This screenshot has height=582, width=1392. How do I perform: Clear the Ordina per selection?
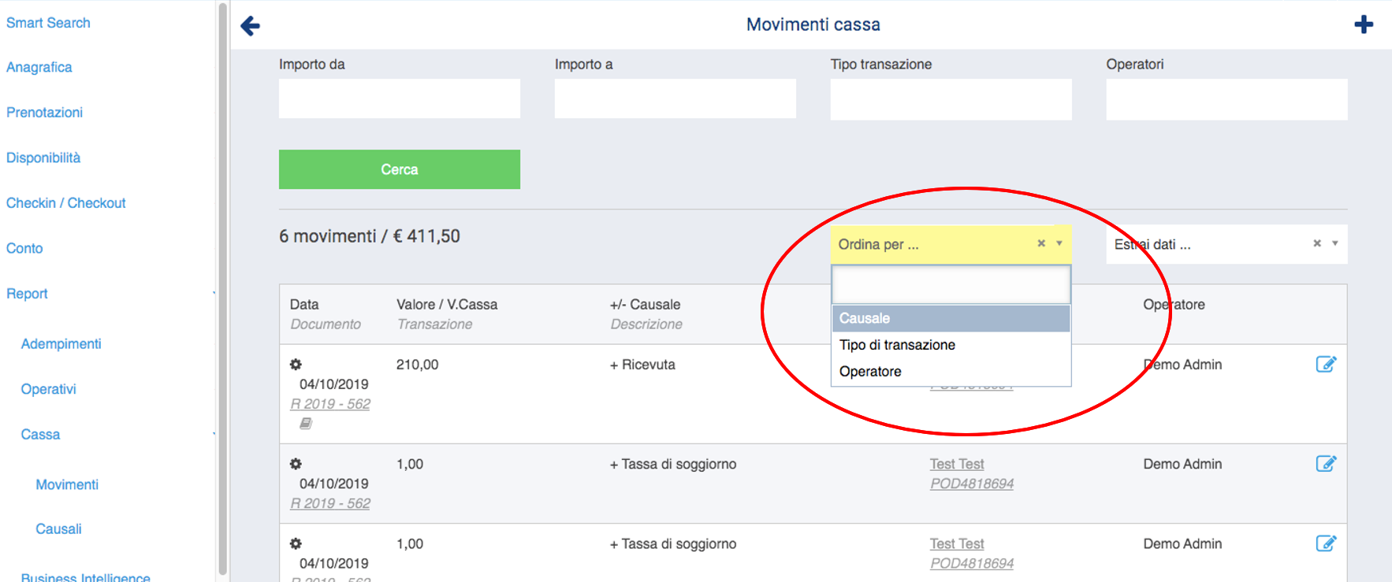tap(1041, 243)
